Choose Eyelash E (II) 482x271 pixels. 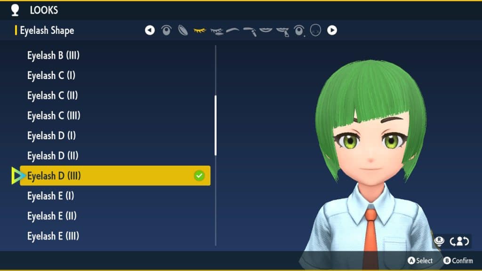[x=52, y=216]
